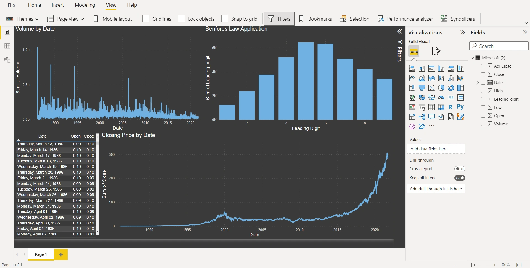
Task: Open the Themes dropdown
Action: pos(22,19)
